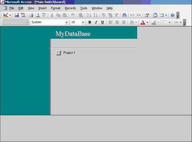Click the MyDataBase title text
The height and width of the screenshot is (142, 192).
point(73,34)
